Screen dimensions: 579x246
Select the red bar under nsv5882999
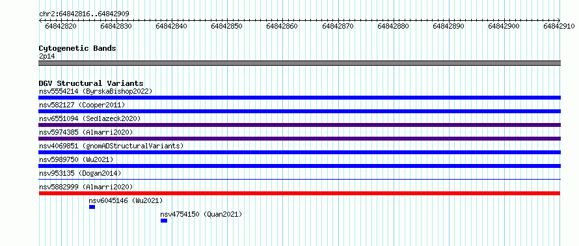tap(299, 193)
